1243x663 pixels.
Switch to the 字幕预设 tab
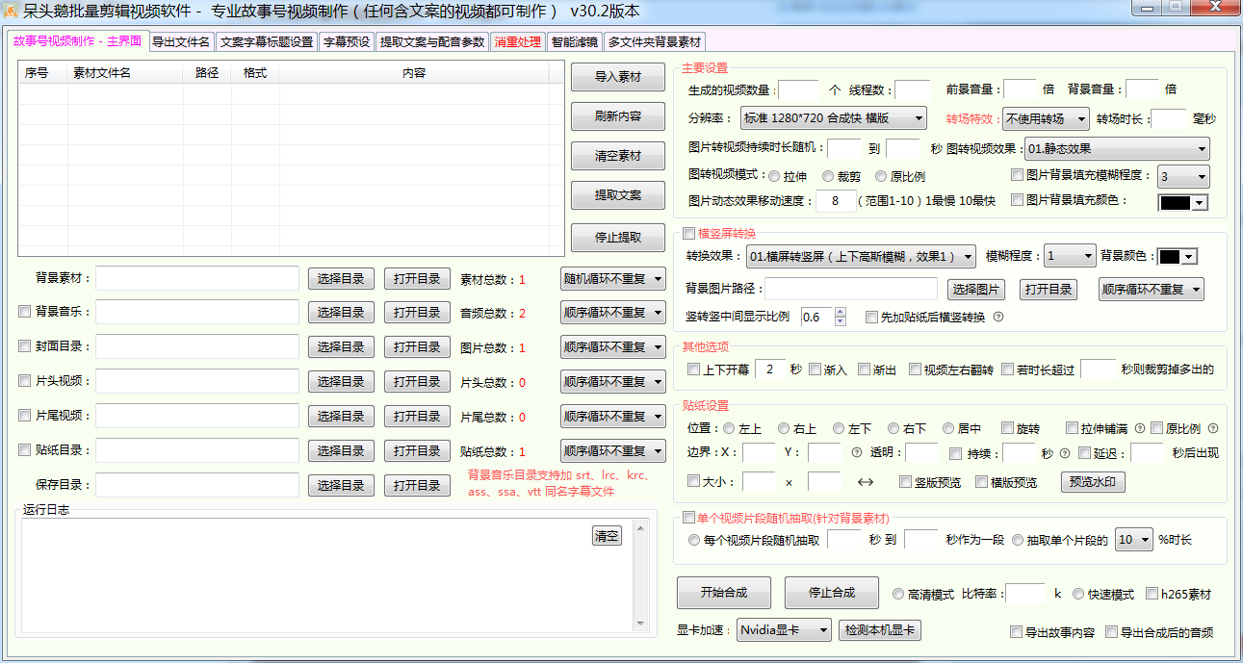pos(347,42)
